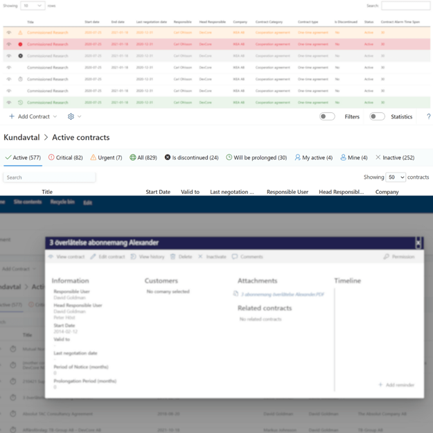Click the My active person icon
Screen dimensions: 433x433
(297, 158)
